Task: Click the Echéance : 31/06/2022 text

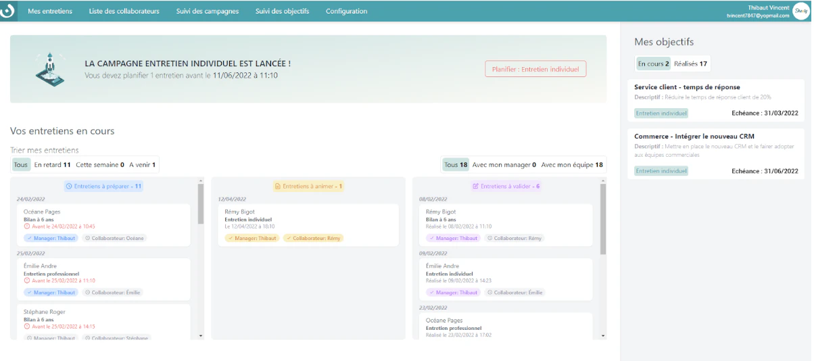Action: (x=765, y=171)
